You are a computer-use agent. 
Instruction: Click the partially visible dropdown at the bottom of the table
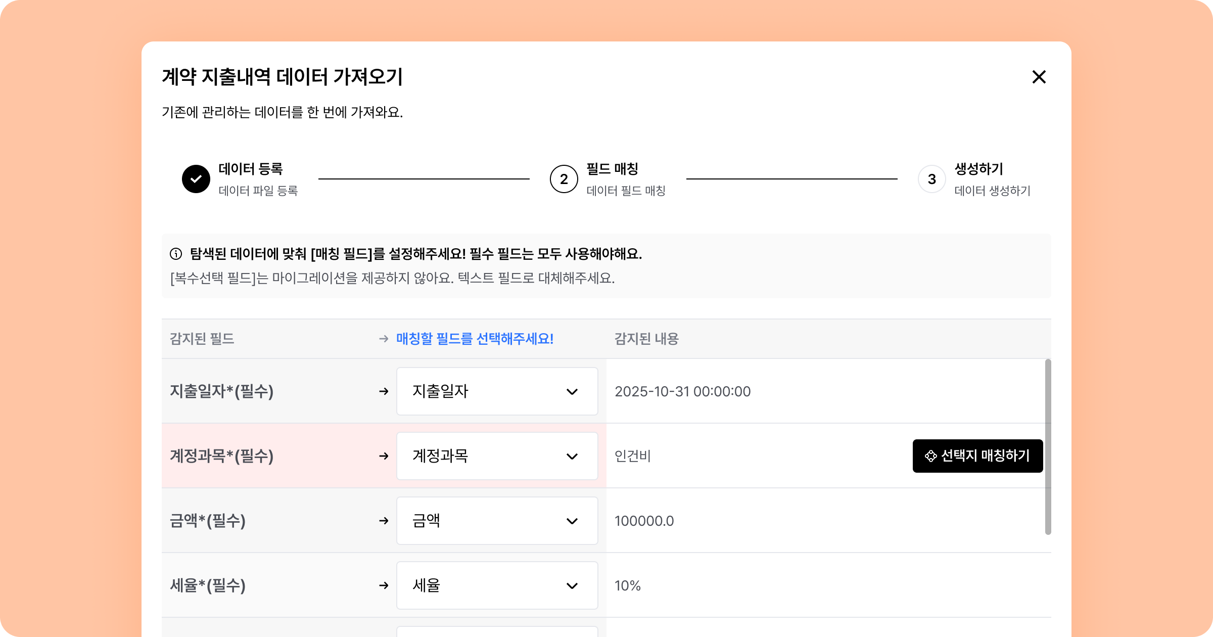tap(497, 631)
